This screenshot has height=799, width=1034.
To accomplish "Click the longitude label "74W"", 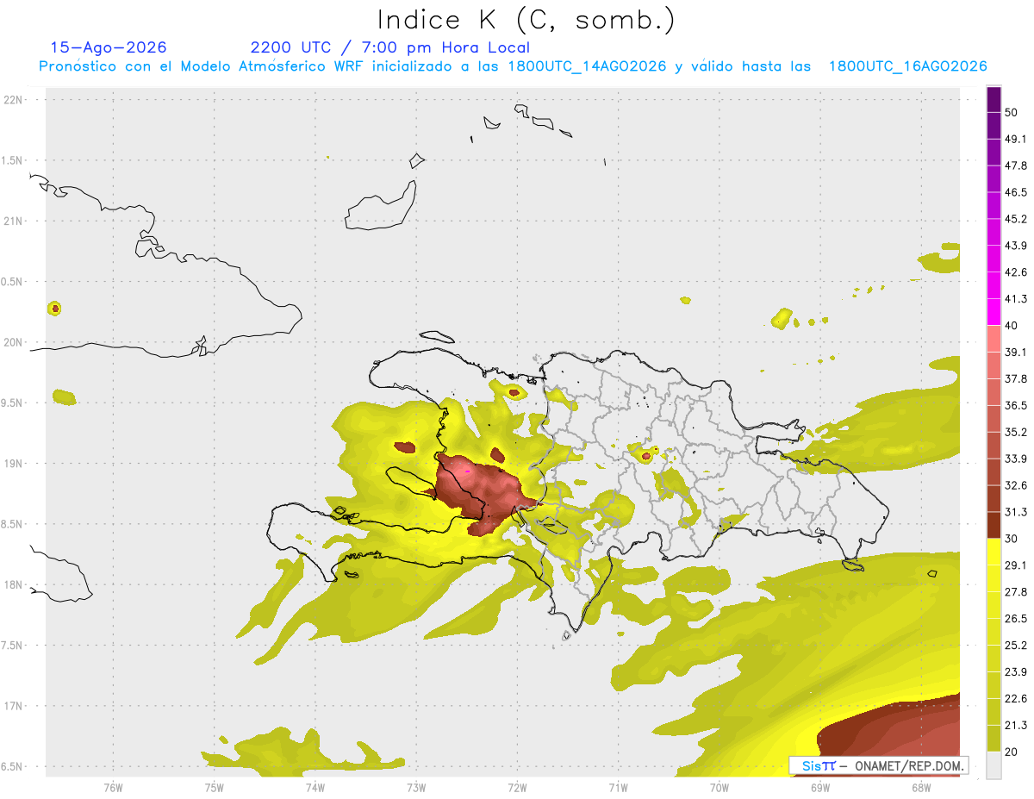I will [315, 788].
